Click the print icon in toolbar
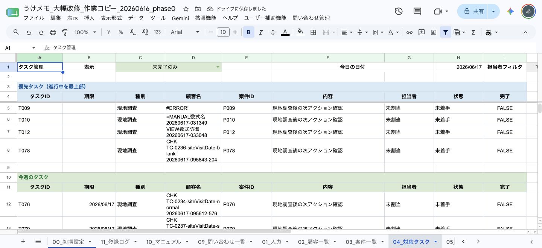The image size is (542, 248). [x=53, y=32]
